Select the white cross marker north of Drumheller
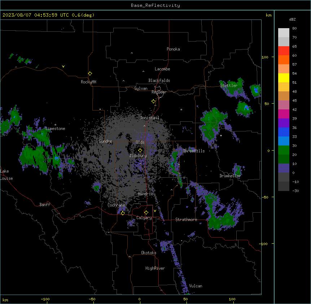This screenshot has width=311, height=304. point(221,135)
